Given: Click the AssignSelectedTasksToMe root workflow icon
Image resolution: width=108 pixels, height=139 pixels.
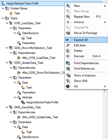Looking at the screenshot, I should [x=3, y=3].
